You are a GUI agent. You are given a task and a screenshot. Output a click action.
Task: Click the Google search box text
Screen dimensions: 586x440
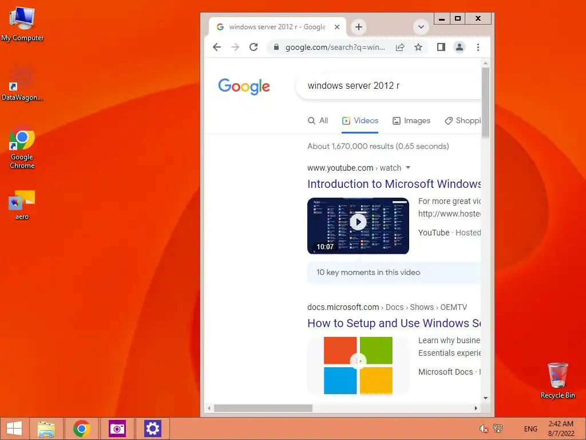point(354,86)
